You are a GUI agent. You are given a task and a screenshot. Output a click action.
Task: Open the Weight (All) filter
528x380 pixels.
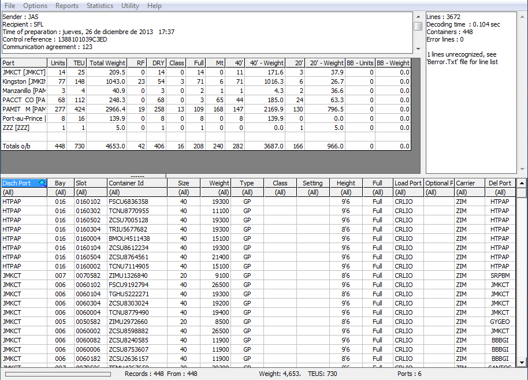tap(215, 192)
